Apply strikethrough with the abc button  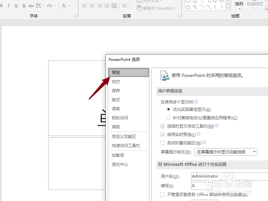[31, 6]
